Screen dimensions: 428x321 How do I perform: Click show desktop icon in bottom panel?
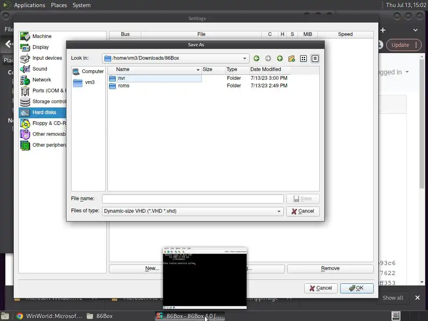(5, 316)
